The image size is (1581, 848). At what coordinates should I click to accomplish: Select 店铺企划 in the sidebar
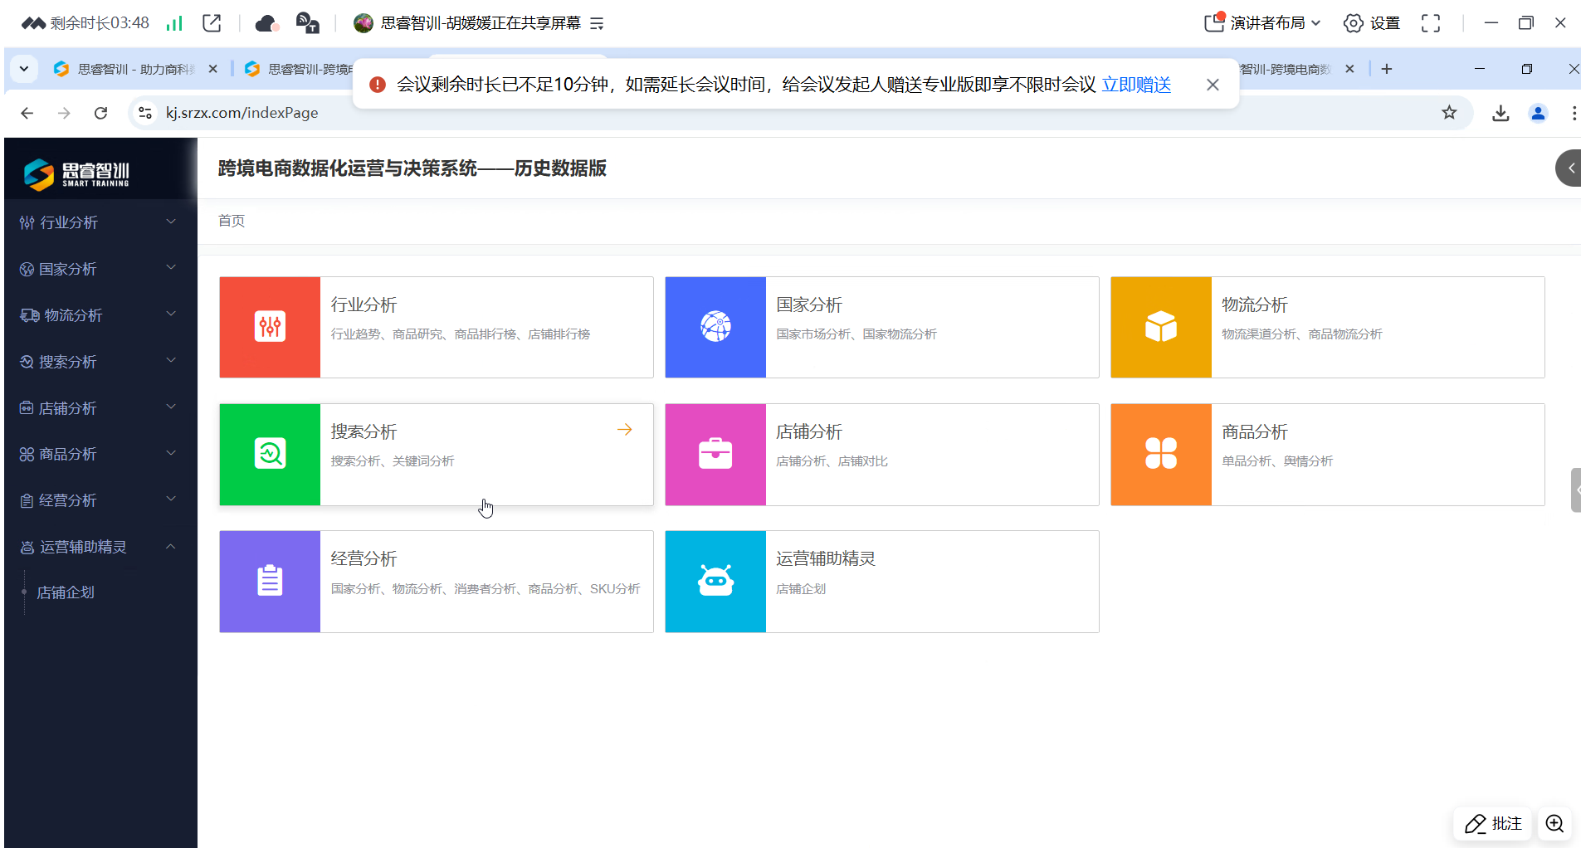66,592
